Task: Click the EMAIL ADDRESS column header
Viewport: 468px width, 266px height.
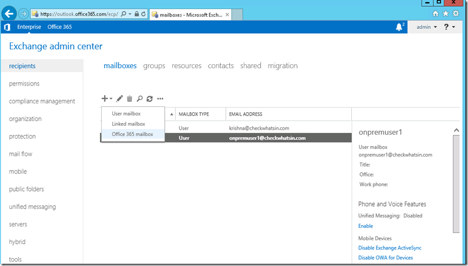Action: pos(289,114)
